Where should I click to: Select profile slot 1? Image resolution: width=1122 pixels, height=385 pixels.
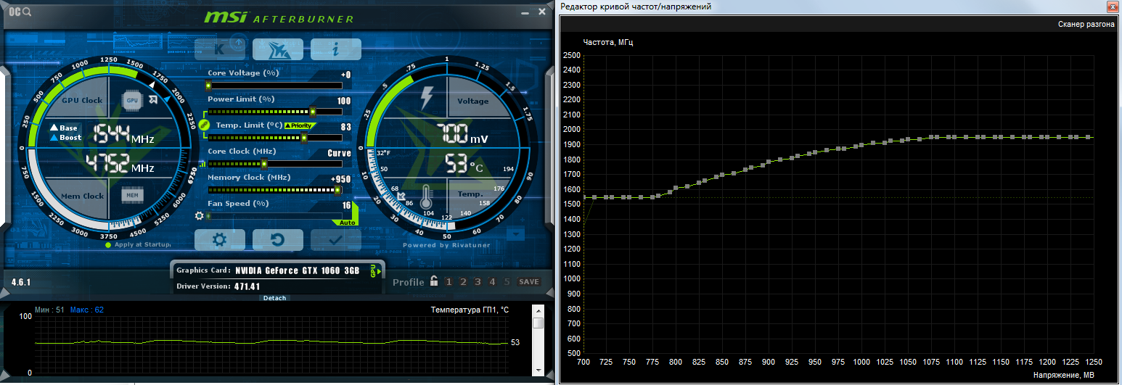(449, 281)
